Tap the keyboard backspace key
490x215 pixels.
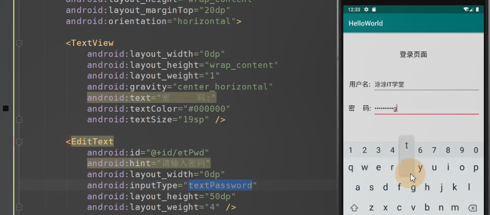pos(473,208)
